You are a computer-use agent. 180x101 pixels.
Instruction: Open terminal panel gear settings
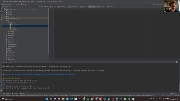176,62
